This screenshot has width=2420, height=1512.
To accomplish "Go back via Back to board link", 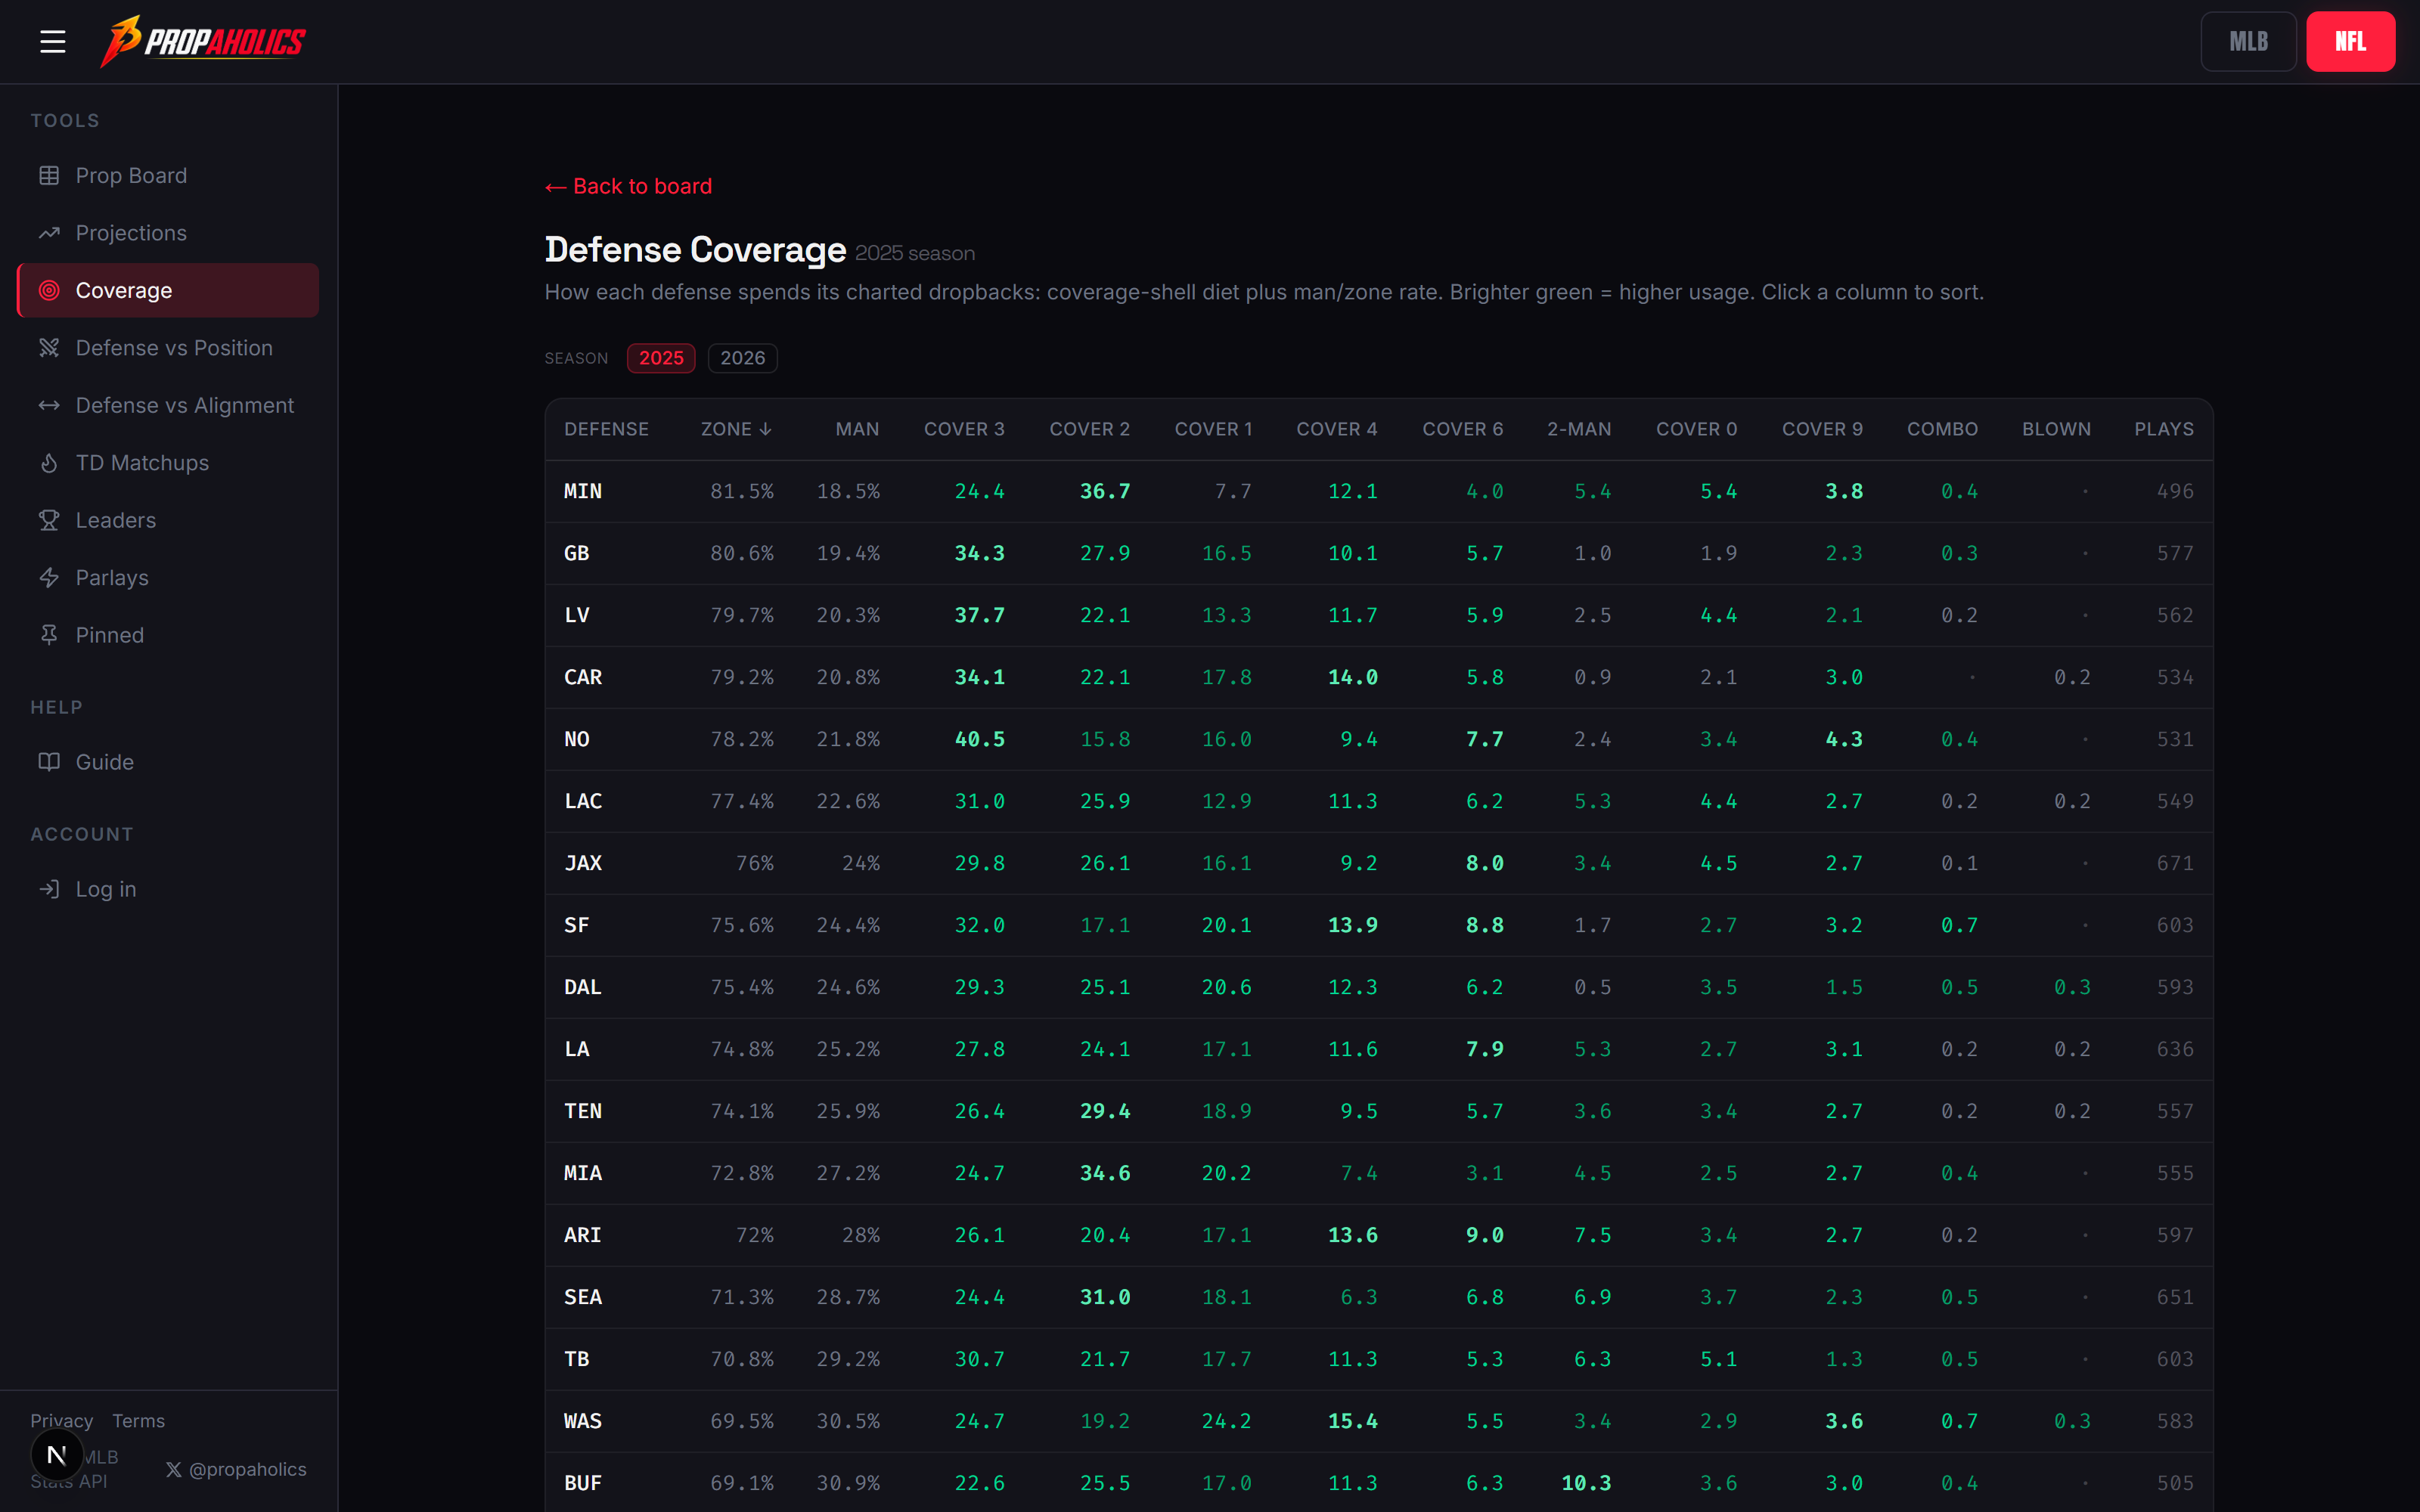I will tap(628, 186).
